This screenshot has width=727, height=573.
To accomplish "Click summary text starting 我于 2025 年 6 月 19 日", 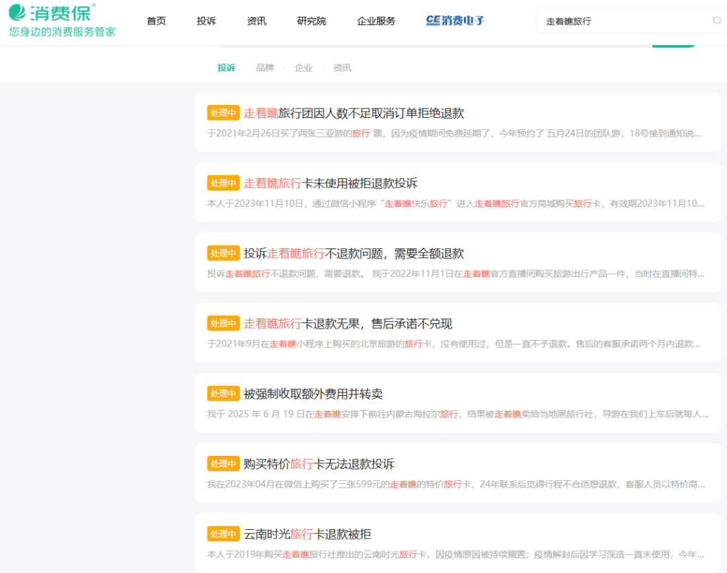I will pyautogui.click(x=458, y=414).
